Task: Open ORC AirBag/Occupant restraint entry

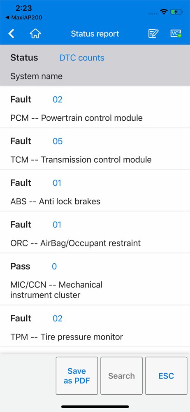Action: (x=95, y=232)
